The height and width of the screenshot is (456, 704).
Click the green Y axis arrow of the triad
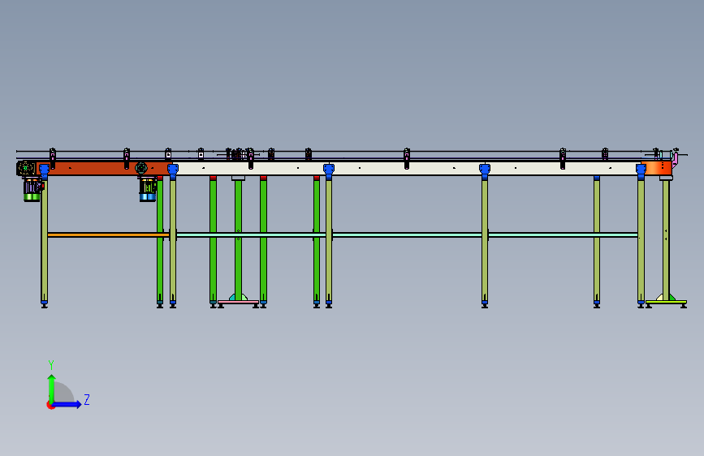click(x=52, y=388)
